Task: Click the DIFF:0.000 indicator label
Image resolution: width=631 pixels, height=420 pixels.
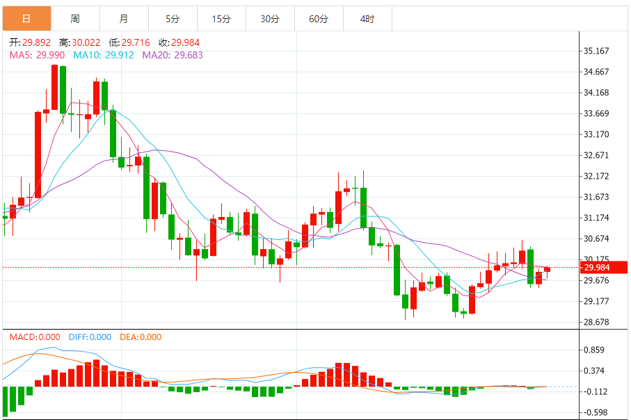Action: pos(90,337)
